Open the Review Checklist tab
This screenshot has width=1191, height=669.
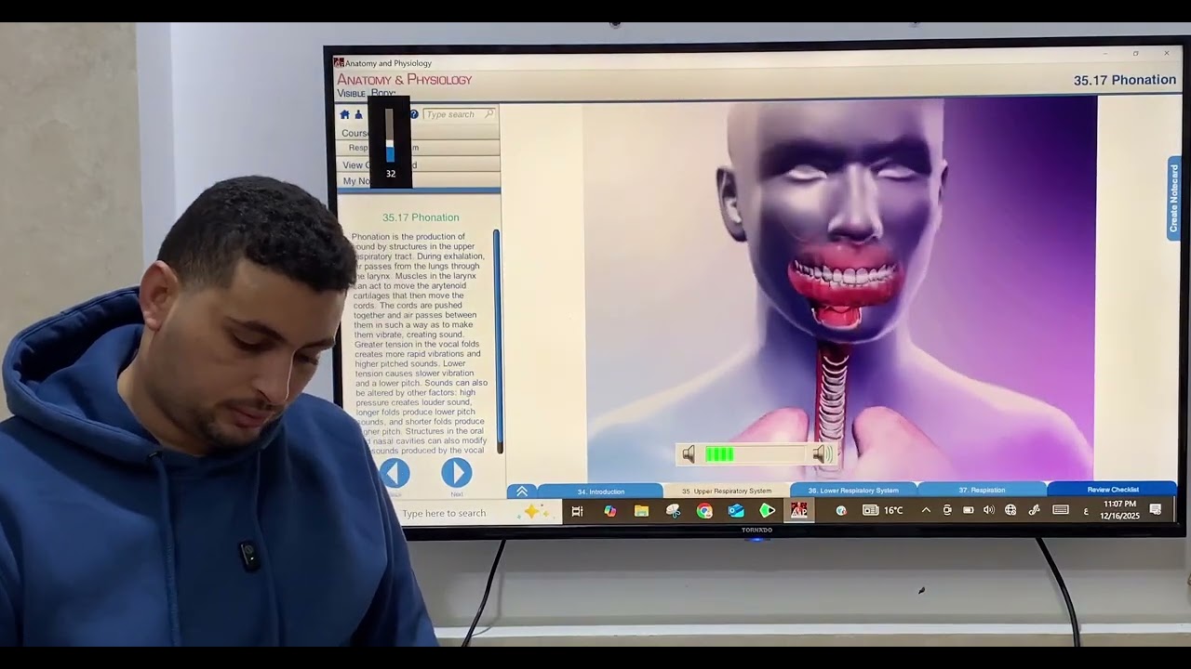(x=1113, y=489)
